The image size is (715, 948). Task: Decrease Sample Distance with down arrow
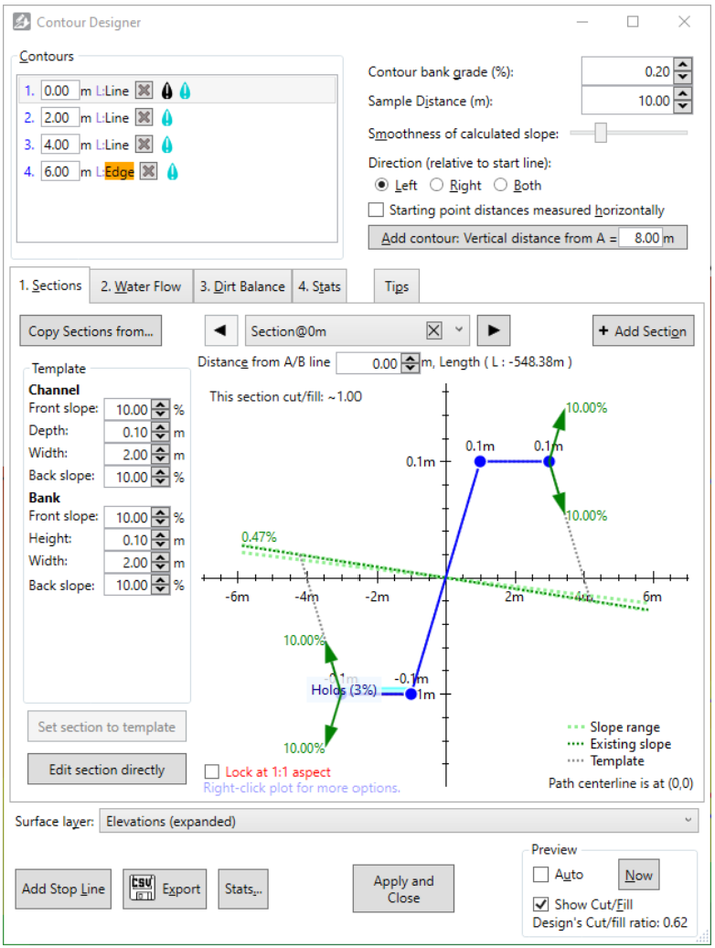682,107
